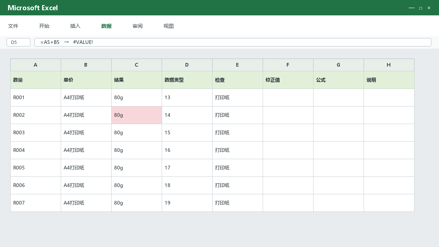Select column E header
The height and width of the screenshot is (247, 439).
tap(237, 65)
